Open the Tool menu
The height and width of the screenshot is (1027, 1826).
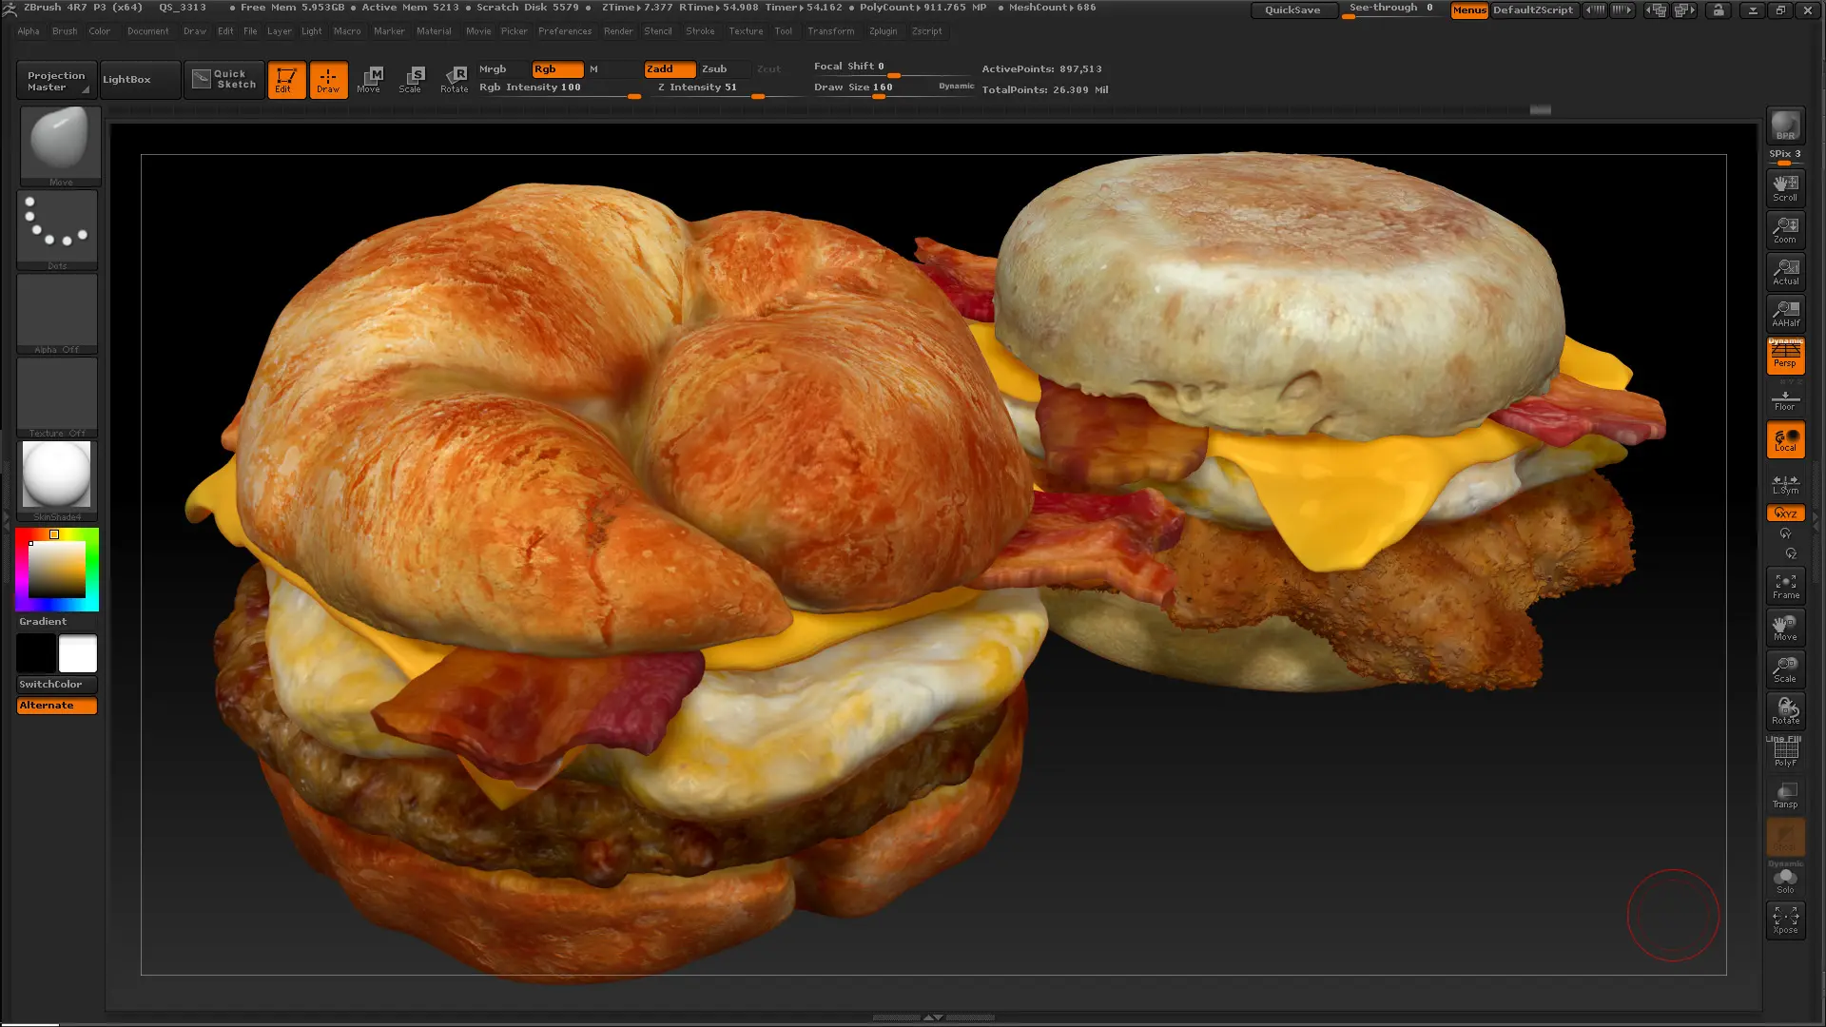[783, 31]
